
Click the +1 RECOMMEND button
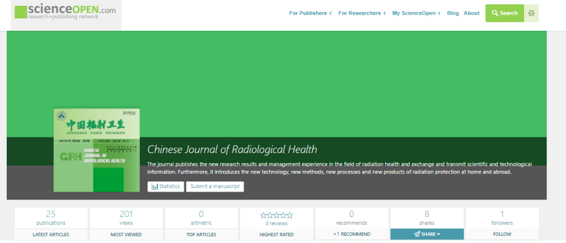click(352, 234)
